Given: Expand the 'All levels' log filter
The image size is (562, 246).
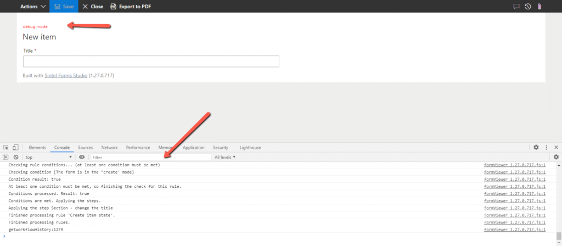Looking at the screenshot, I should click(225, 157).
